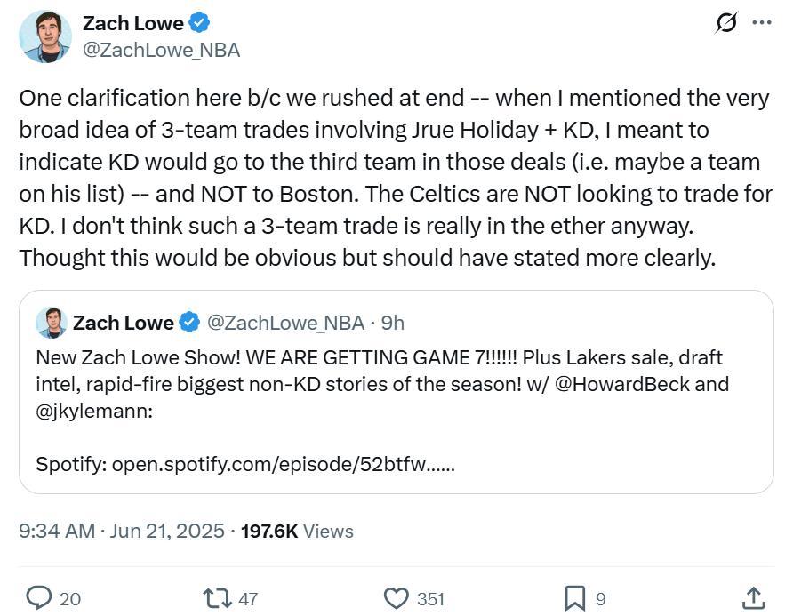Viewport: 793px width, 616px height.
Task: Click the reply comment icon
Action: tap(39, 598)
